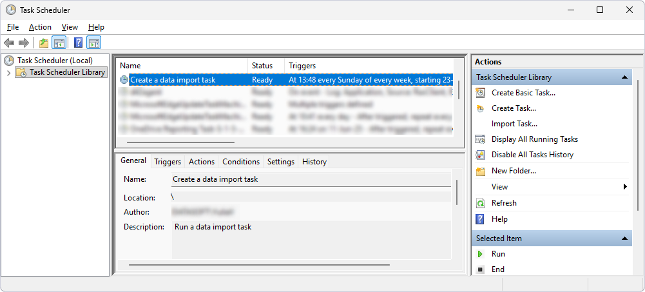Click Create Task... action
The height and width of the screenshot is (292, 645).
click(514, 108)
